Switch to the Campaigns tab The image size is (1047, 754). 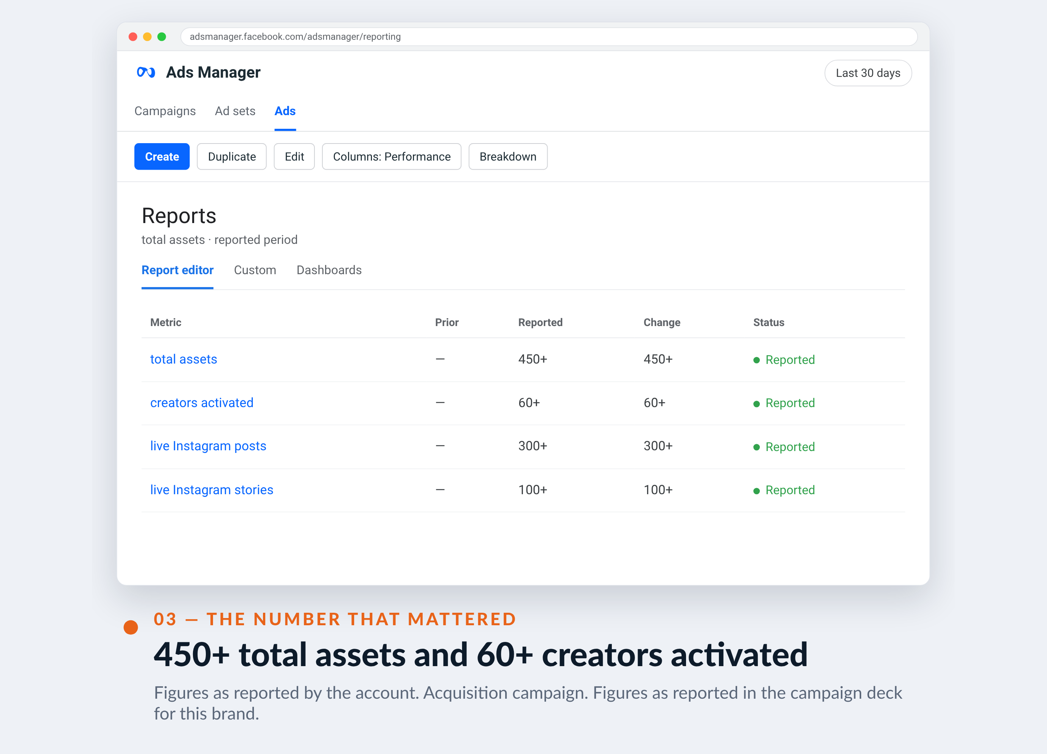pyautogui.click(x=165, y=111)
